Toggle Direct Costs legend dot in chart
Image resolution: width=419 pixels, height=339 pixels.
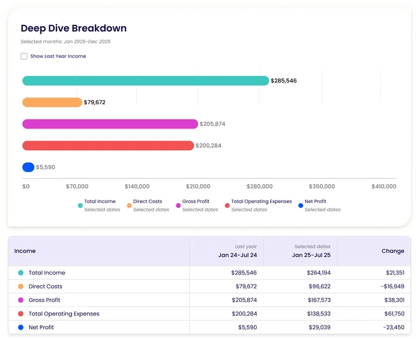(x=129, y=206)
